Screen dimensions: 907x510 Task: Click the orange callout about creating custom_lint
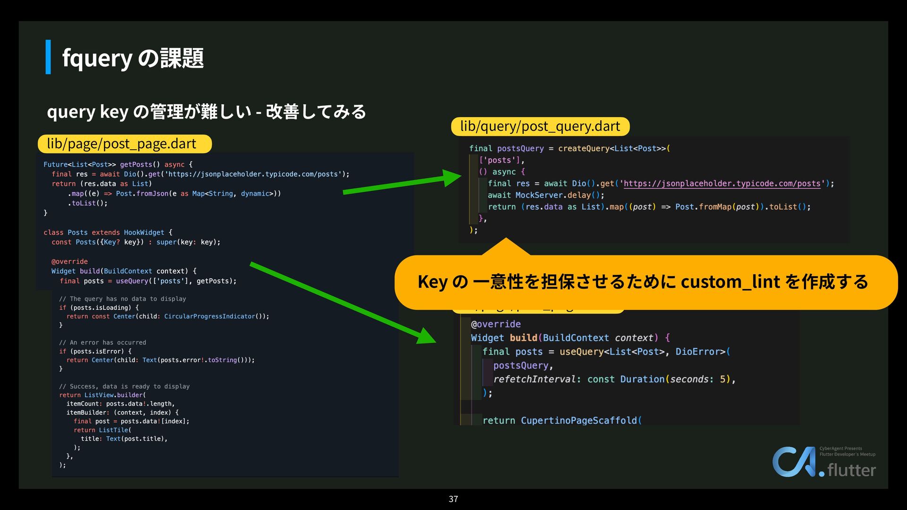pyautogui.click(x=646, y=282)
